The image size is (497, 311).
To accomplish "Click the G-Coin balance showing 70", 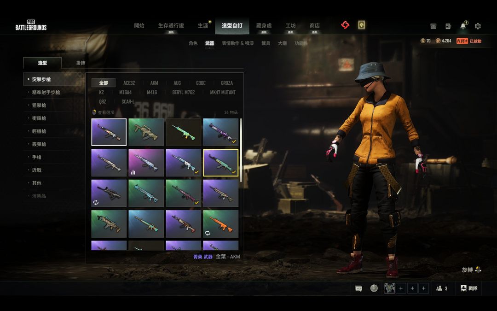I will (425, 41).
